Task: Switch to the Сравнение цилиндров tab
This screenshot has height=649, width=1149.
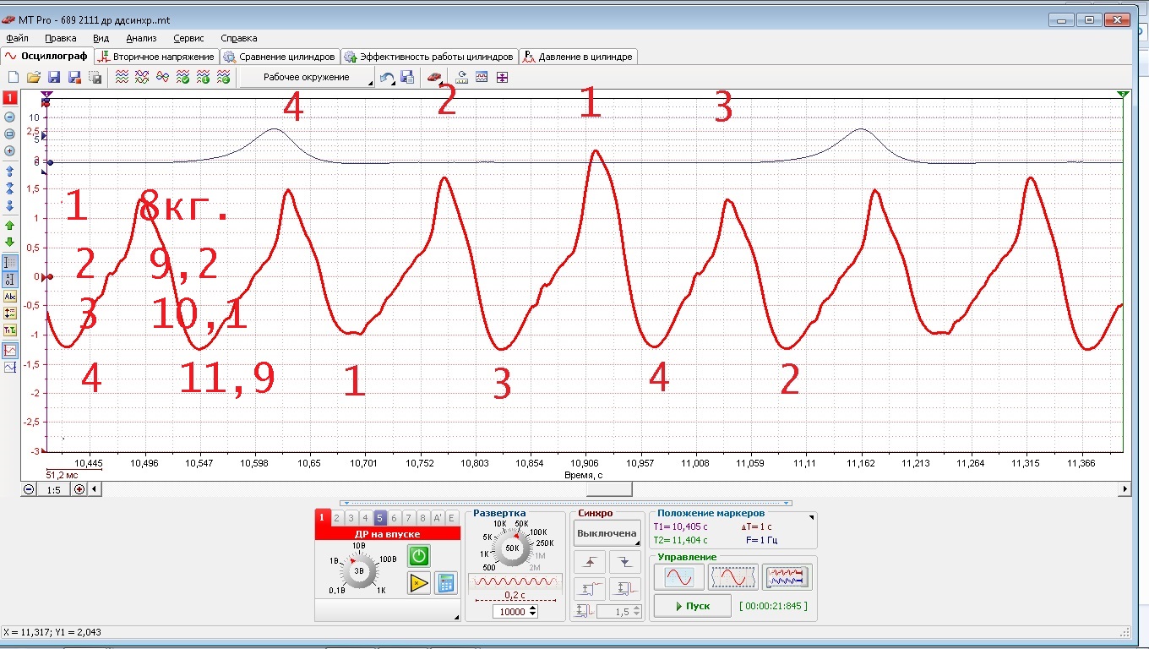Action: 279,57
